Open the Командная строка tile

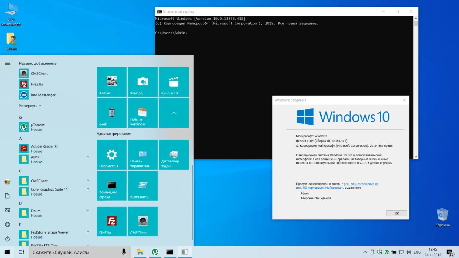pos(112,186)
